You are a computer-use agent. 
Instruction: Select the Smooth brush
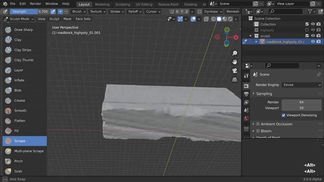pos(25,111)
